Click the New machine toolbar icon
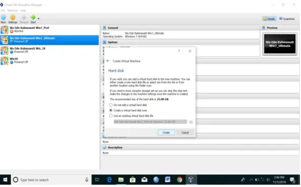Viewport: 301px width, 187px height. (3, 18)
